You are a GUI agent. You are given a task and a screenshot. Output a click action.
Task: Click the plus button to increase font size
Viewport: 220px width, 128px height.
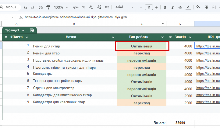tap(157, 7)
